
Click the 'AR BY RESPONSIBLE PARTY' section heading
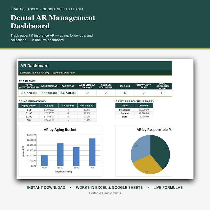pyautogui.click(x=135, y=101)
